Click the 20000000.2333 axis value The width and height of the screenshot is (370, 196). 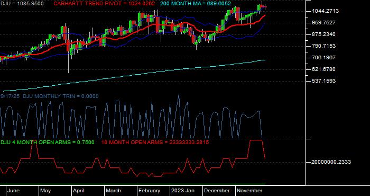[x=331, y=162]
